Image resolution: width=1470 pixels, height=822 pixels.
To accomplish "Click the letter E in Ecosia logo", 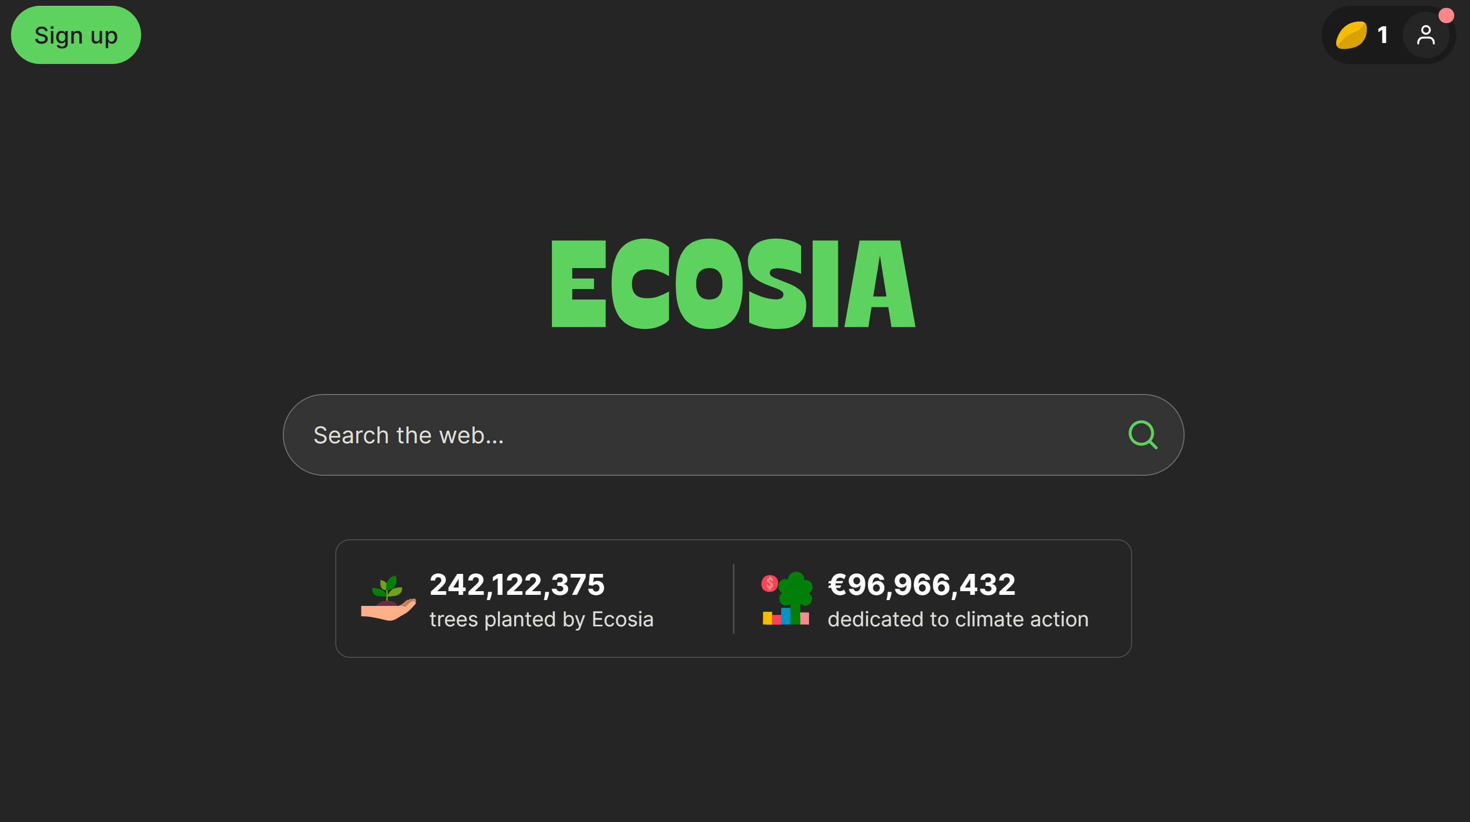I will tap(578, 283).
